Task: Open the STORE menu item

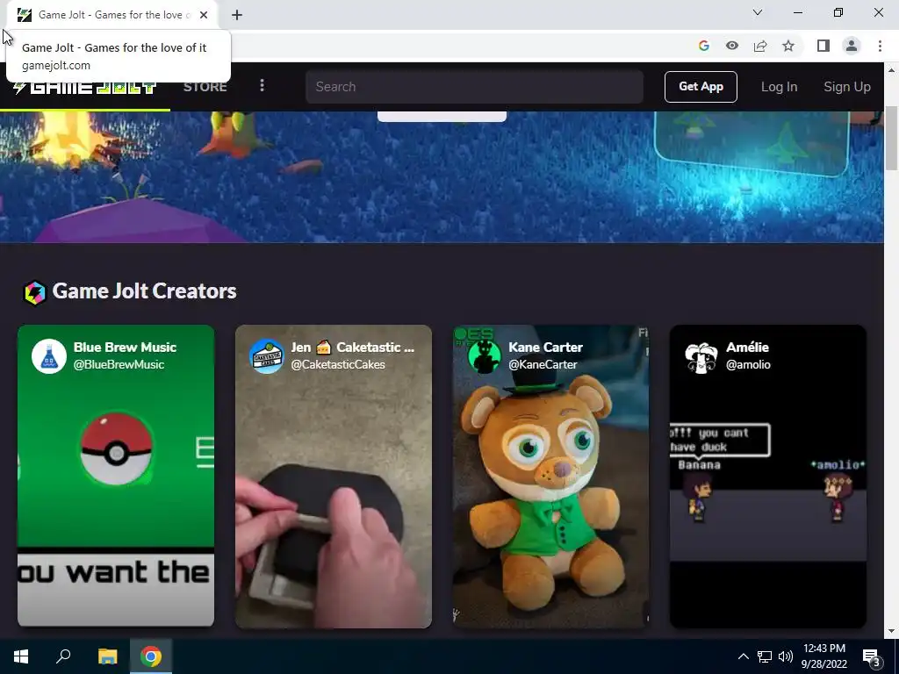Action: (x=205, y=87)
